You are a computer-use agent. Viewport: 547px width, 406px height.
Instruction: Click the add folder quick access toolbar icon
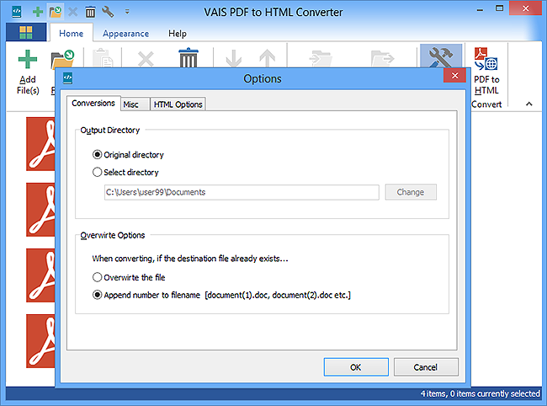(x=56, y=12)
